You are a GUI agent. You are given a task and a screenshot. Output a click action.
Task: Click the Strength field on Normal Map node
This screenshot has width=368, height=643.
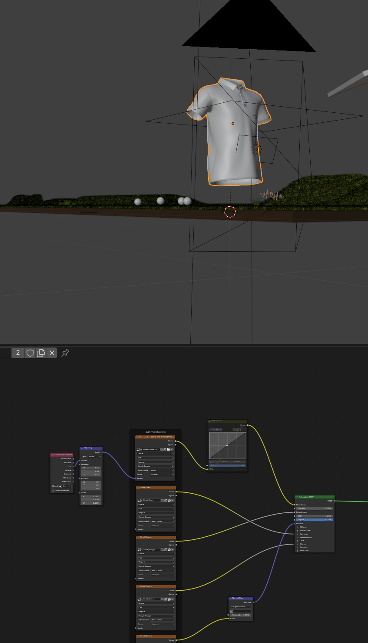[x=240, y=615]
